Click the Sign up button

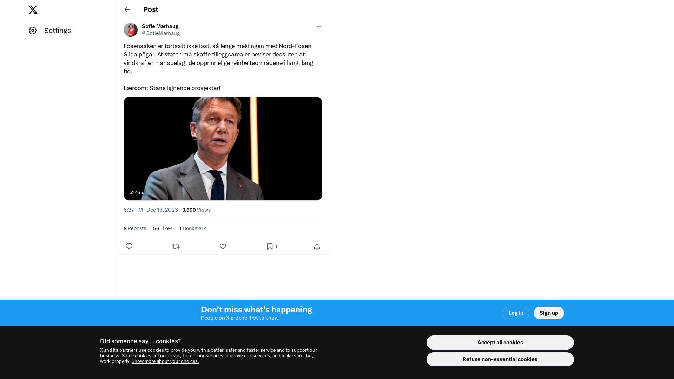[549, 313]
